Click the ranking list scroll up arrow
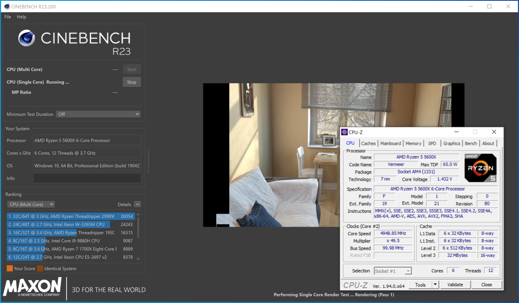Viewport: 519px width, 303px height. 138,215
